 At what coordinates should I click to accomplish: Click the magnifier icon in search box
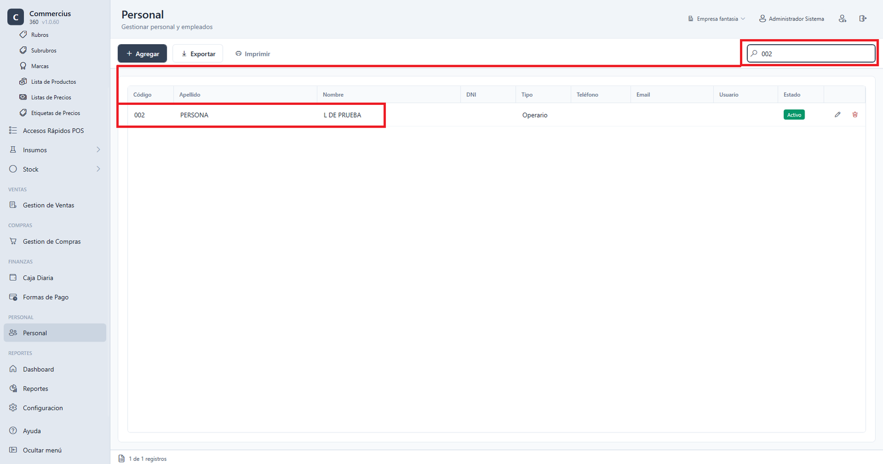pyautogui.click(x=754, y=54)
